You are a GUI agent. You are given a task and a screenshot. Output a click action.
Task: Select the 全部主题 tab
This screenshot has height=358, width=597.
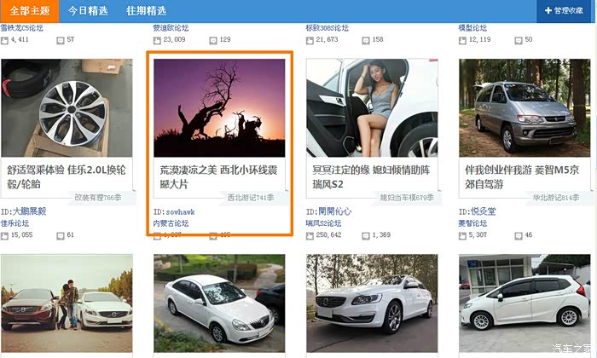point(29,10)
